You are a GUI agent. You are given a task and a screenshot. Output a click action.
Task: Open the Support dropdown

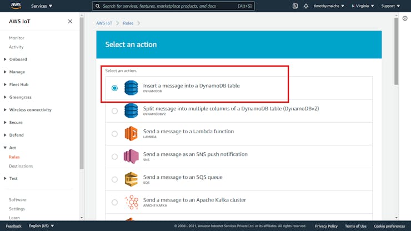coord(390,6)
